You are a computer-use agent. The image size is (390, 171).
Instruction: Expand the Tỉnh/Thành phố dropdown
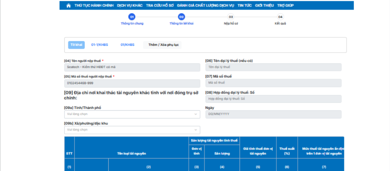point(132,114)
